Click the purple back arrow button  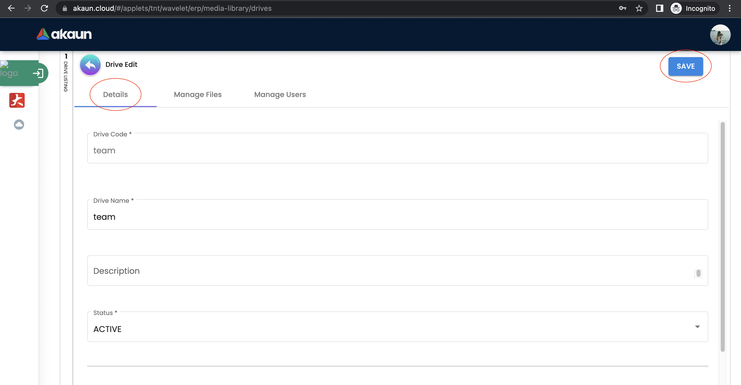tap(90, 65)
